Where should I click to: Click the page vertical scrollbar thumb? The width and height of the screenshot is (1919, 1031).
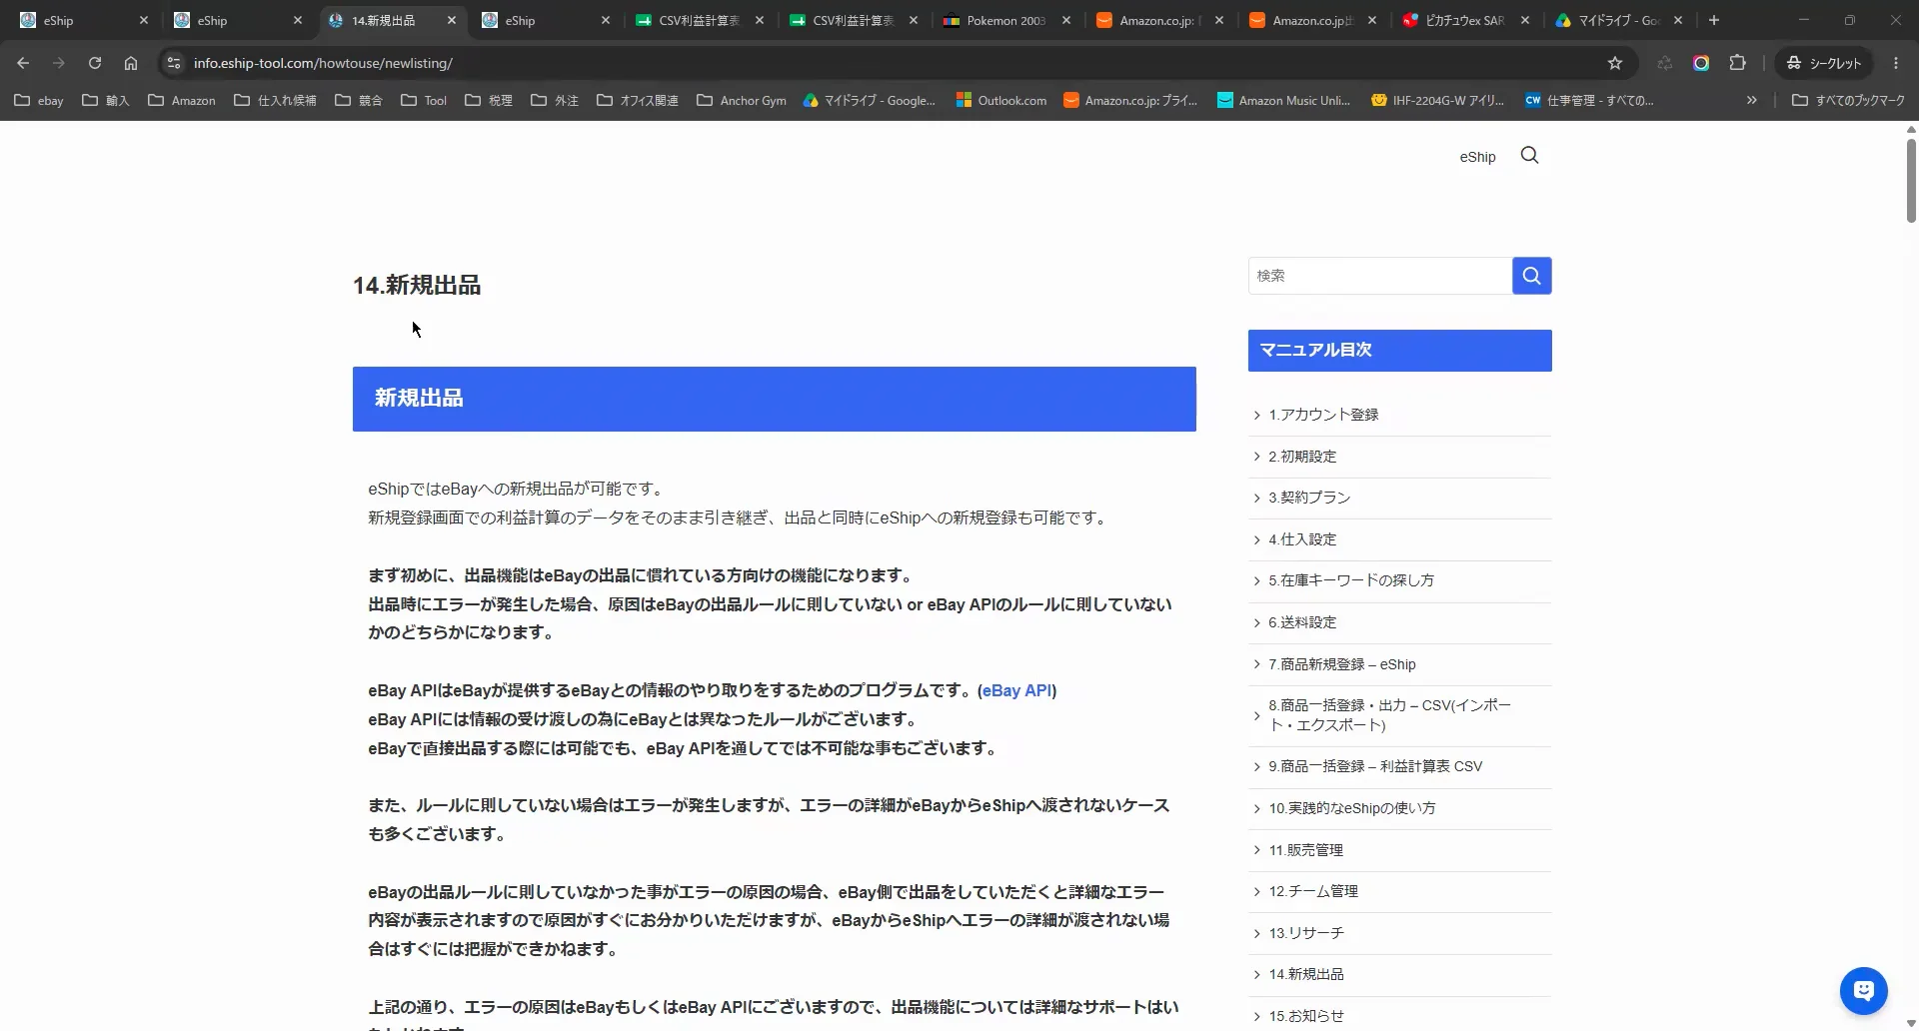tap(1911, 180)
